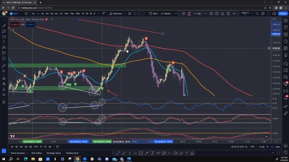Toggle percent scale on price axis
This screenshot has width=289, height=162.
[267, 147]
